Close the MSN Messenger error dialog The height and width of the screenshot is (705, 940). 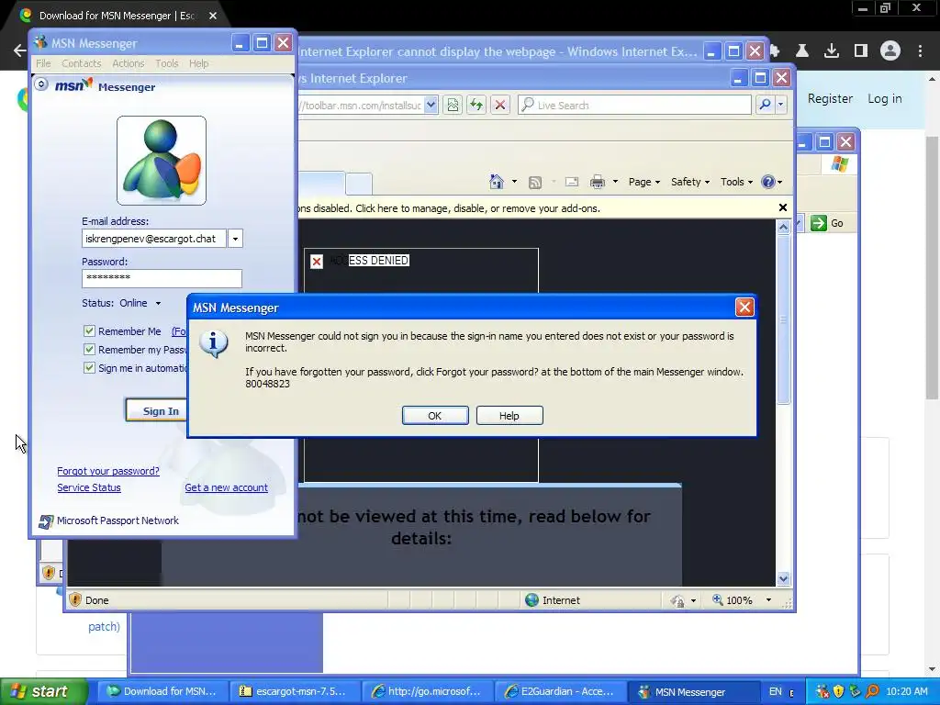pyautogui.click(x=744, y=308)
